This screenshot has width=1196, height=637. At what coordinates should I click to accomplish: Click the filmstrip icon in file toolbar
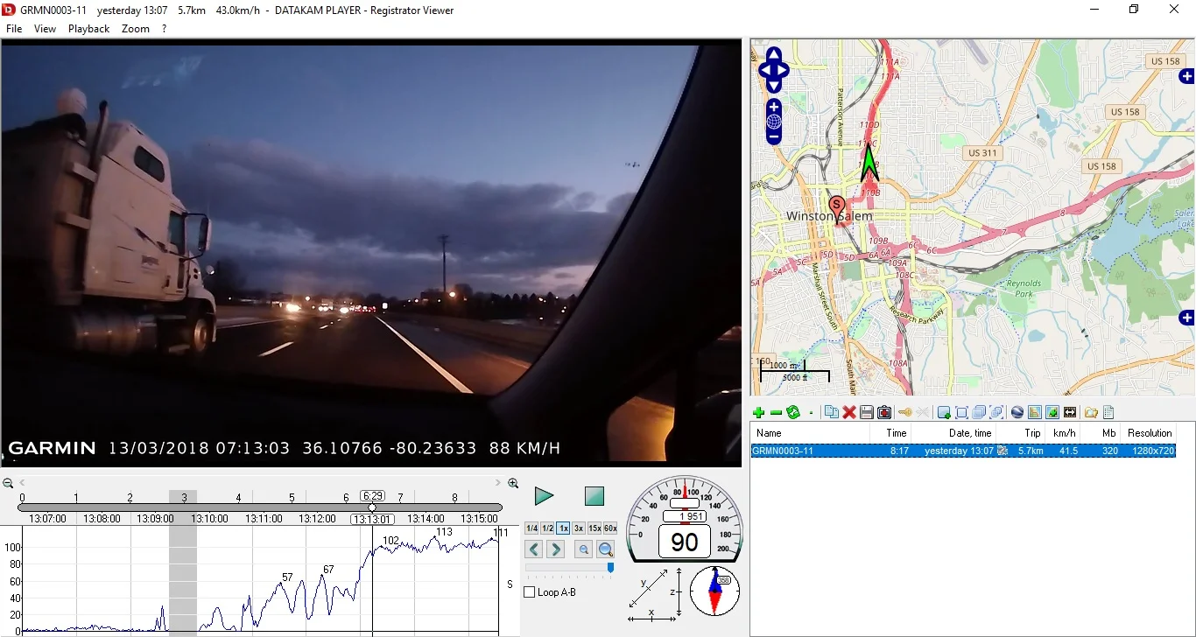pos(1070,413)
